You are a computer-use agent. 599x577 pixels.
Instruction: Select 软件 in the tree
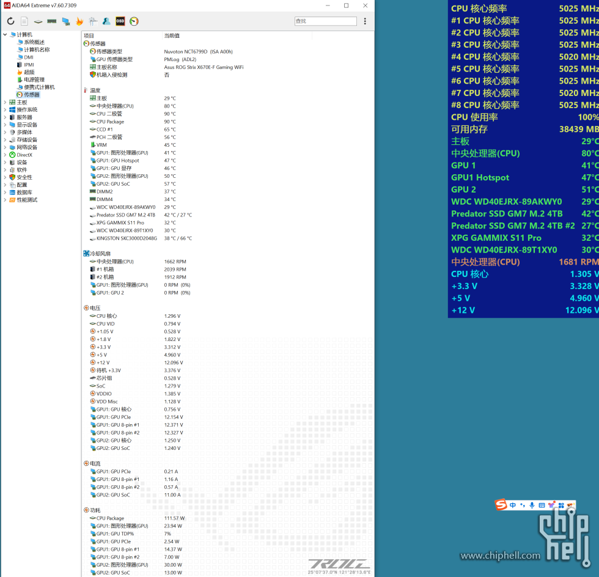click(22, 170)
